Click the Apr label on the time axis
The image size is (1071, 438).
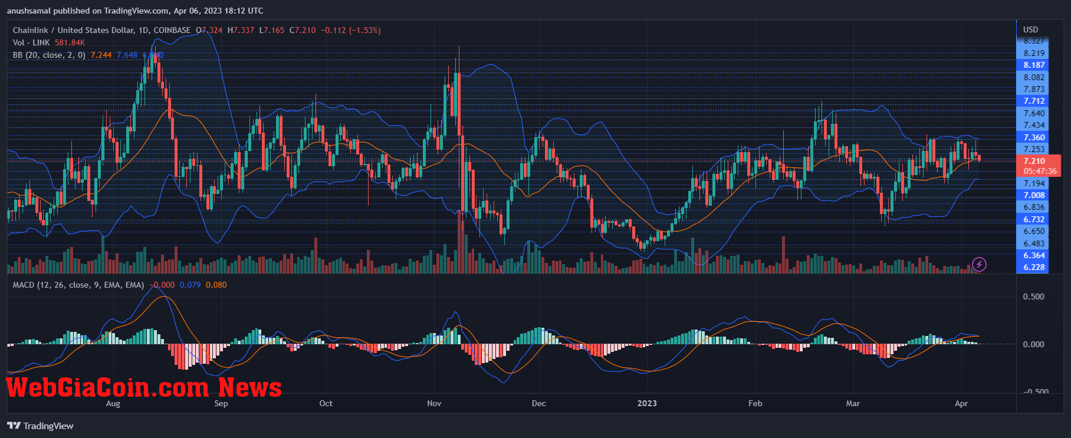click(x=961, y=403)
